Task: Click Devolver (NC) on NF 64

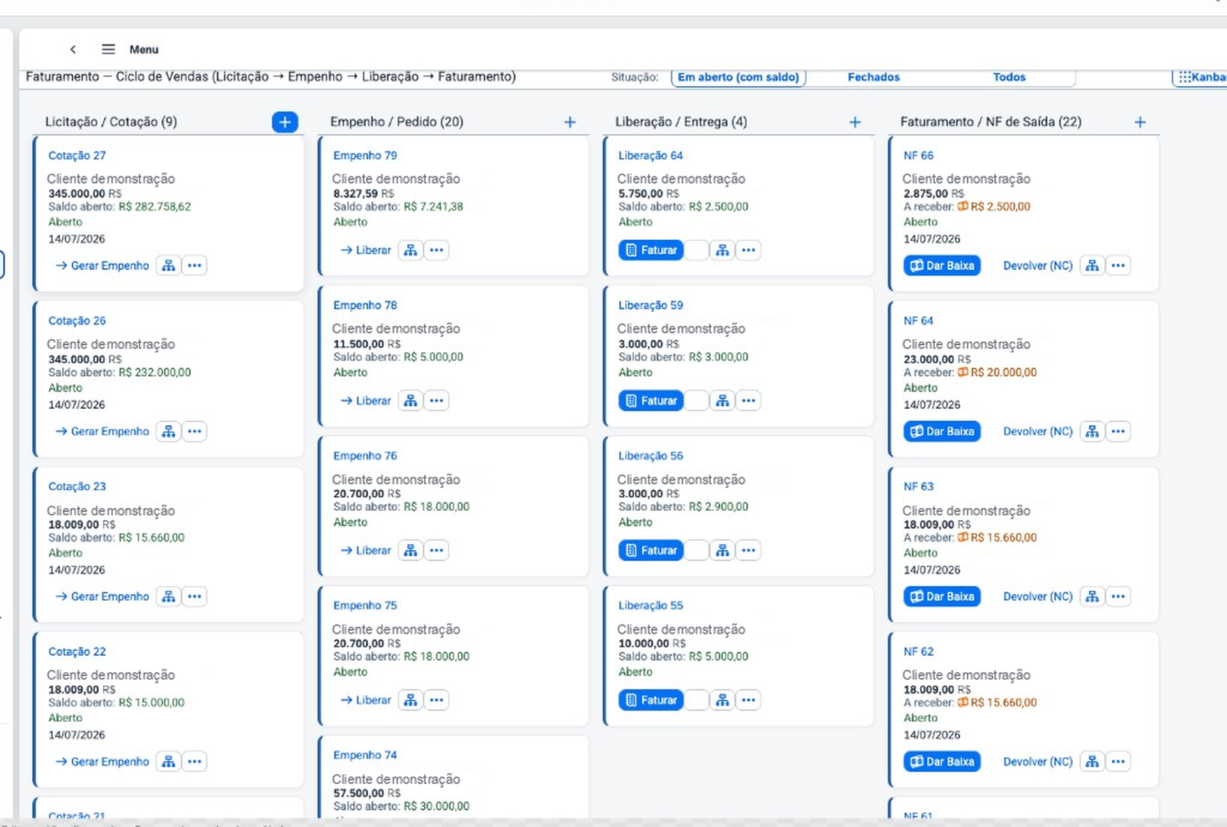Action: click(1038, 431)
